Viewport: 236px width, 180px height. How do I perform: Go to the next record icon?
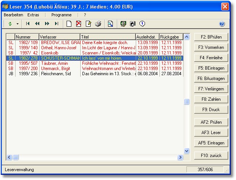coord(47,24)
